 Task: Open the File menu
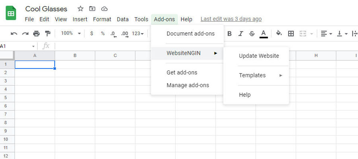(x=29, y=19)
